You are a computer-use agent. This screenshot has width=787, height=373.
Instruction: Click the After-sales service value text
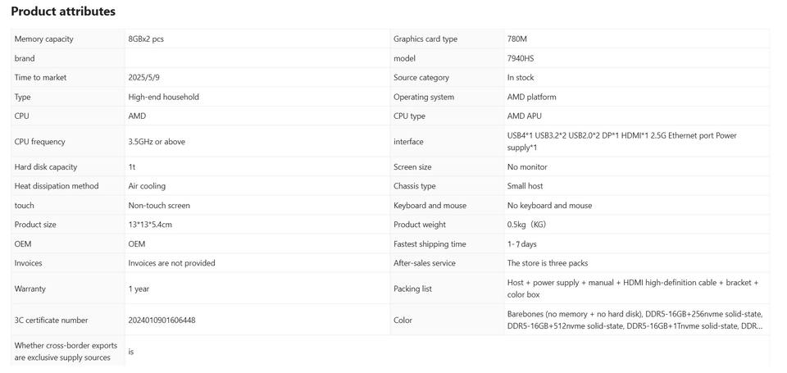pos(547,263)
